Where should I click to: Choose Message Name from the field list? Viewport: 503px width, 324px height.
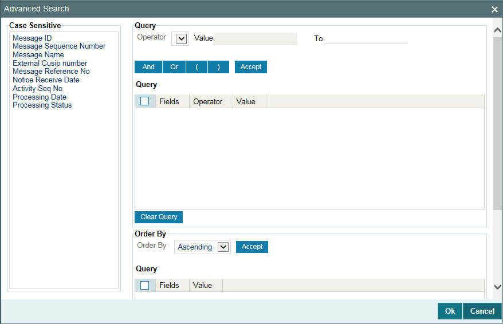click(38, 55)
